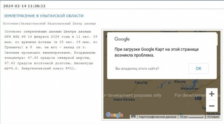Click the earthquake description text paragraph
This screenshot has height=124, width=224.
click(51, 50)
